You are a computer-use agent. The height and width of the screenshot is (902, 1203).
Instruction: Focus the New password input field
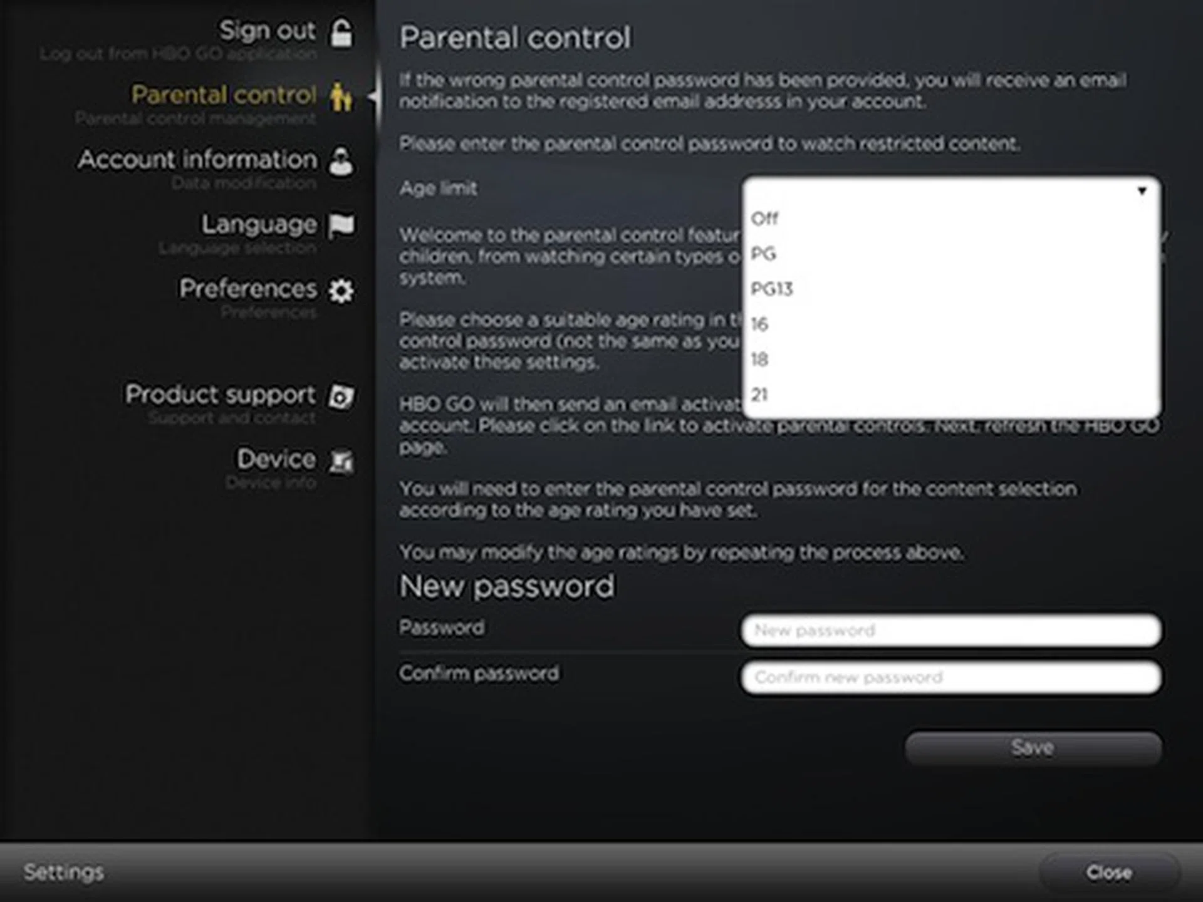(x=950, y=630)
